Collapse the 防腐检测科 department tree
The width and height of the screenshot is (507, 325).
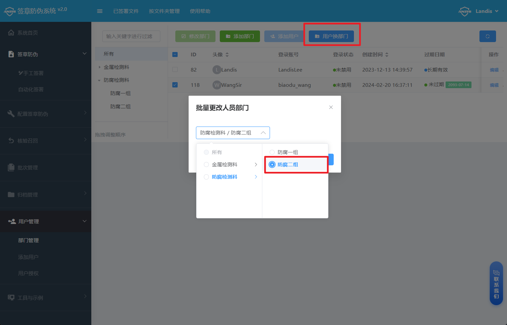coord(99,80)
